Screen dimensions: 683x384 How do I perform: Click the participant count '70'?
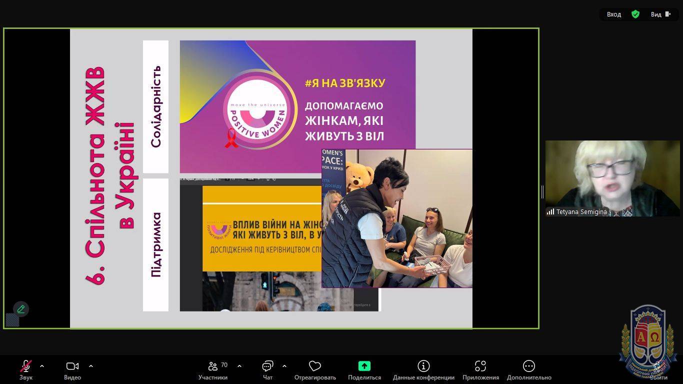click(x=224, y=365)
